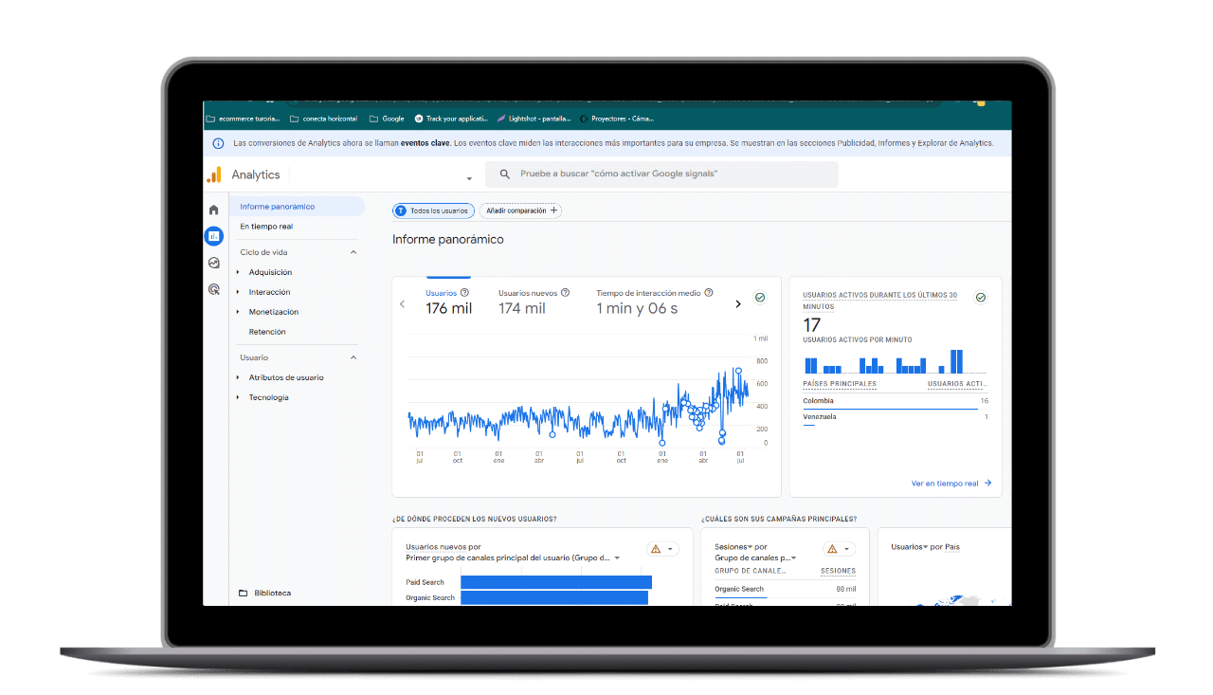
Task: Click green check icon on realtime card
Action: (980, 297)
